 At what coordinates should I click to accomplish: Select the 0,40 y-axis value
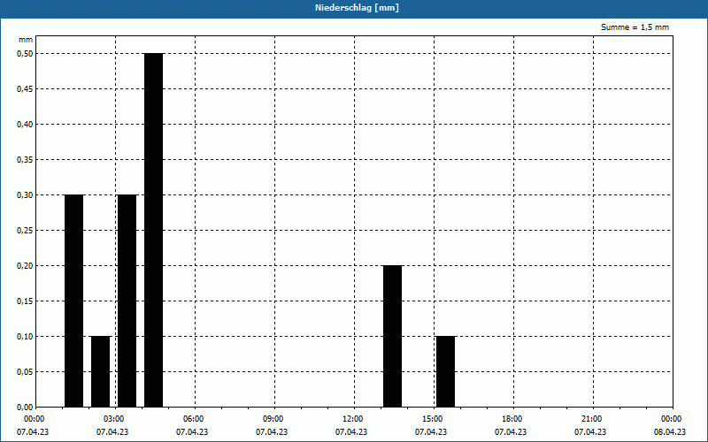coord(25,125)
